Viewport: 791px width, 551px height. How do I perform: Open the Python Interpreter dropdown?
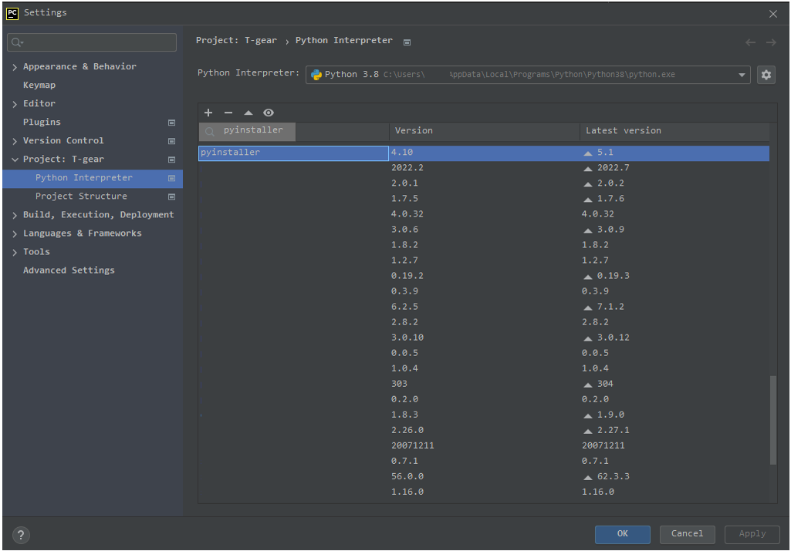[x=528, y=75]
